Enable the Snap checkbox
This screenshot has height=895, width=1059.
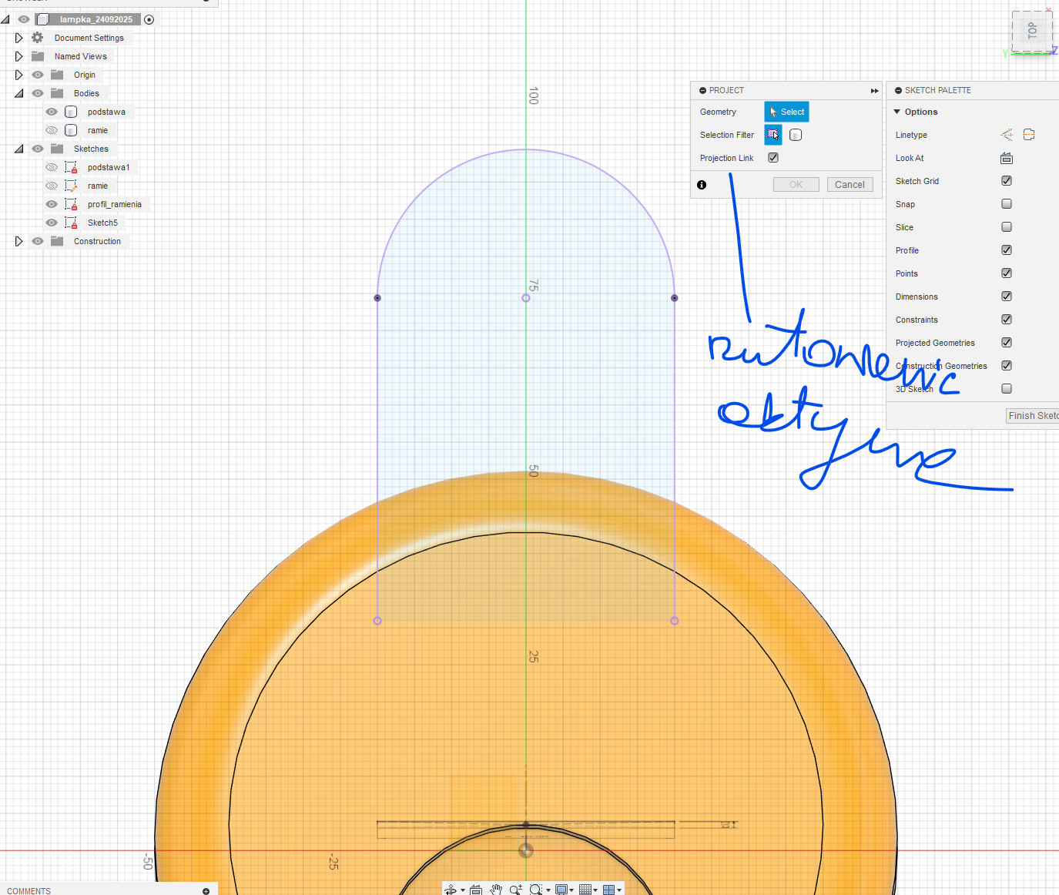coord(1006,204)
